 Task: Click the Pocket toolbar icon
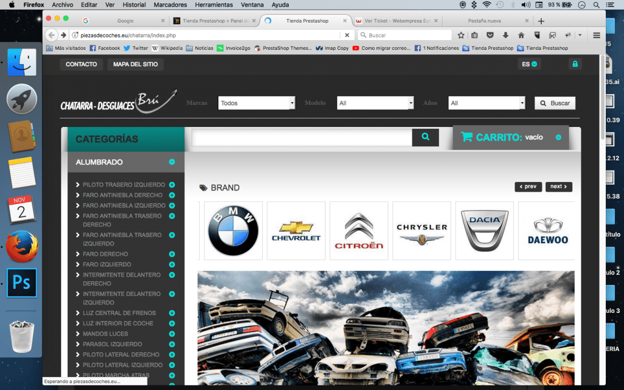pyautogui.click(x=490, y=35)
